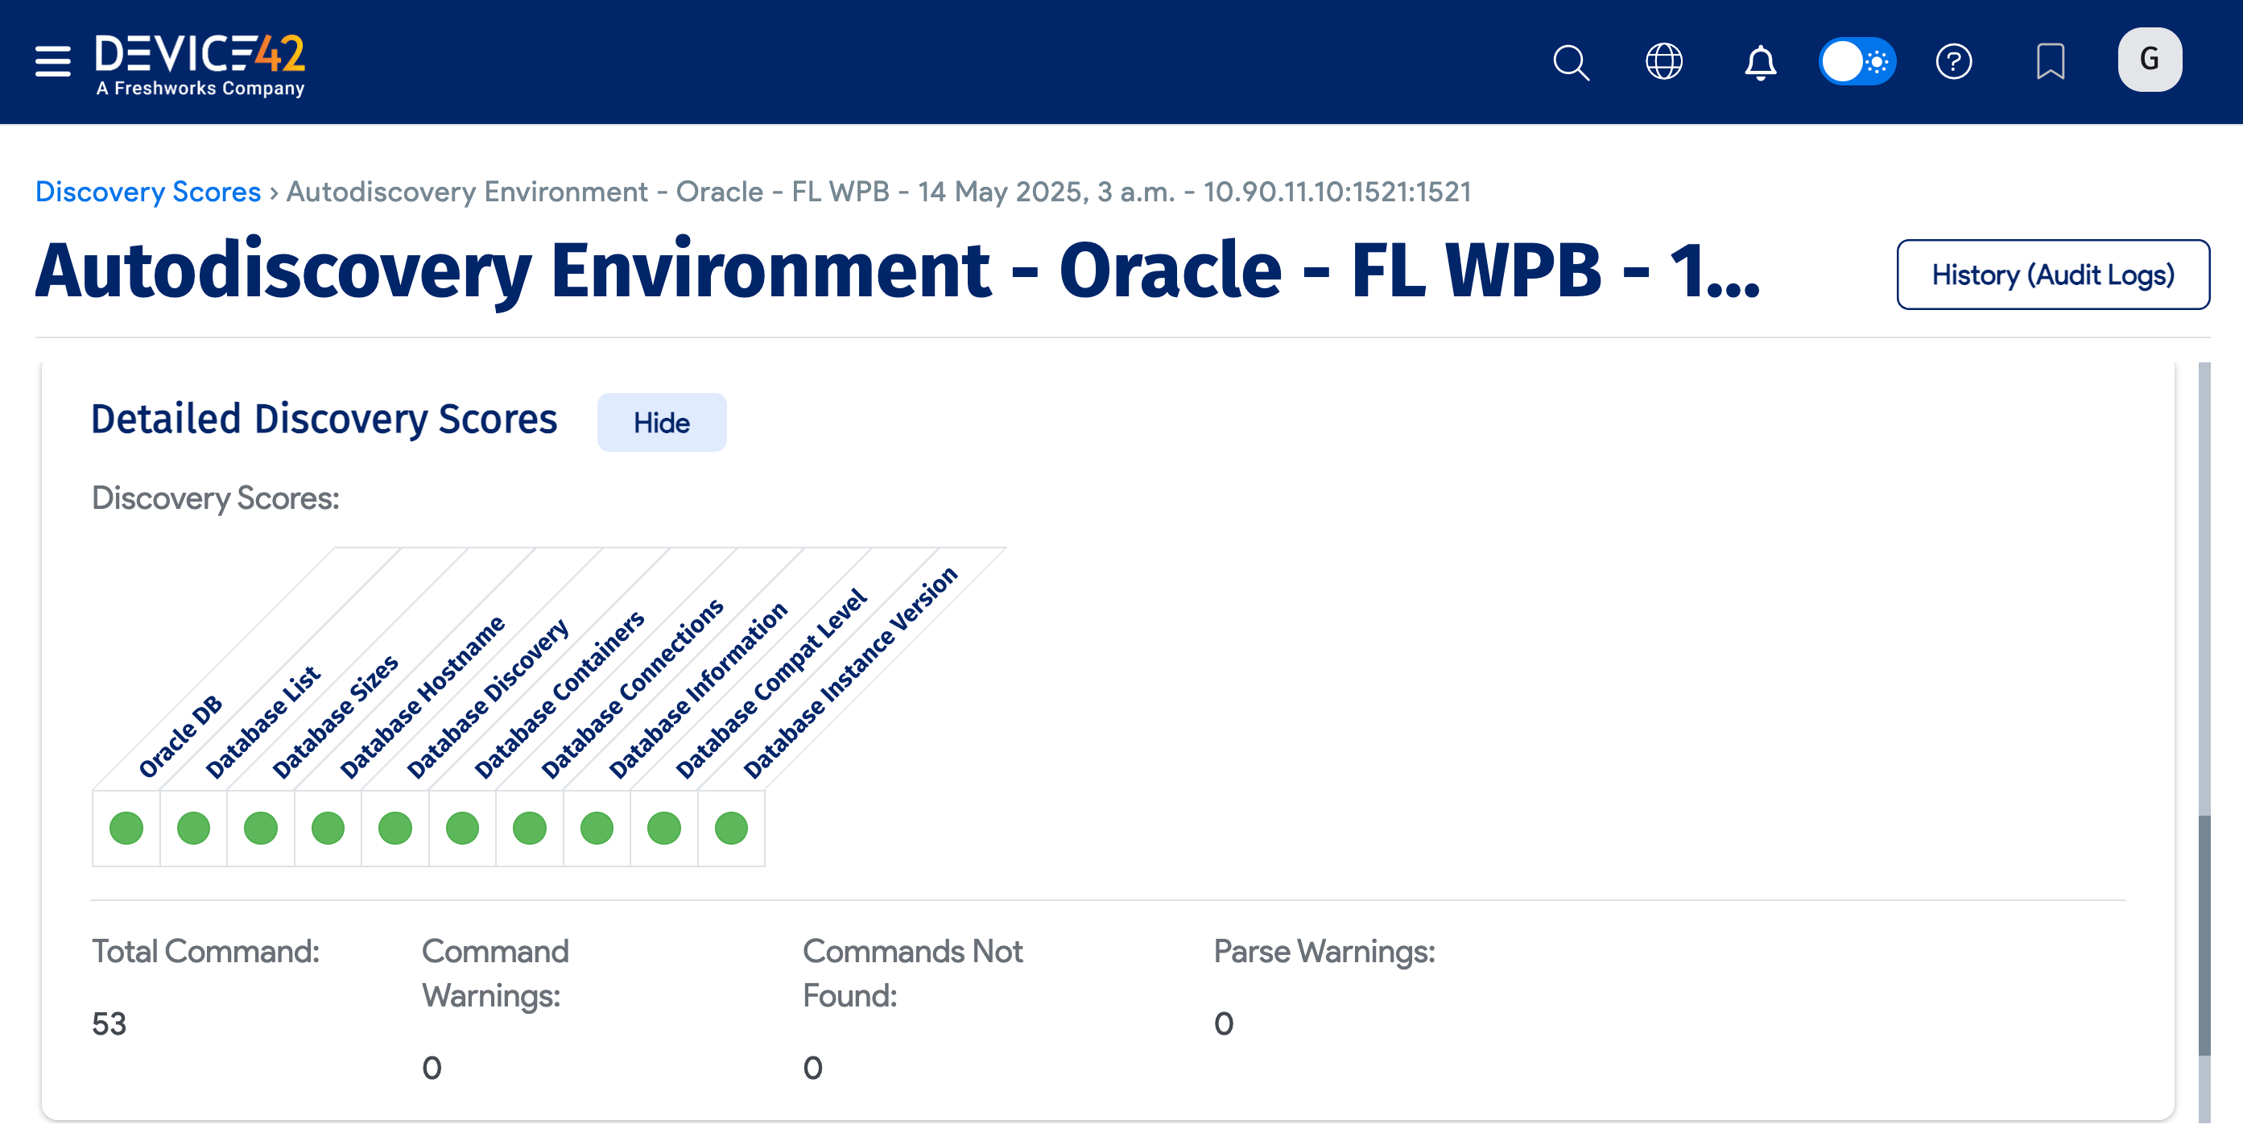Open the hamburger navigation menu
The image size is (2243, 1145).
[x=52, y=62]
